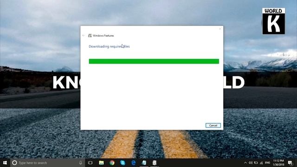The image size is (297, 167).
Task: Open network settings from tray icon
Action: pos(261,163)
